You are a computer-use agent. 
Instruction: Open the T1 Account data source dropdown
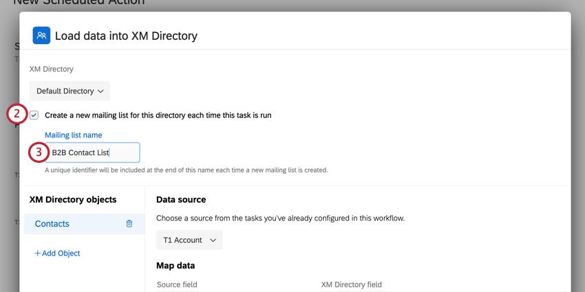point(189,240)
